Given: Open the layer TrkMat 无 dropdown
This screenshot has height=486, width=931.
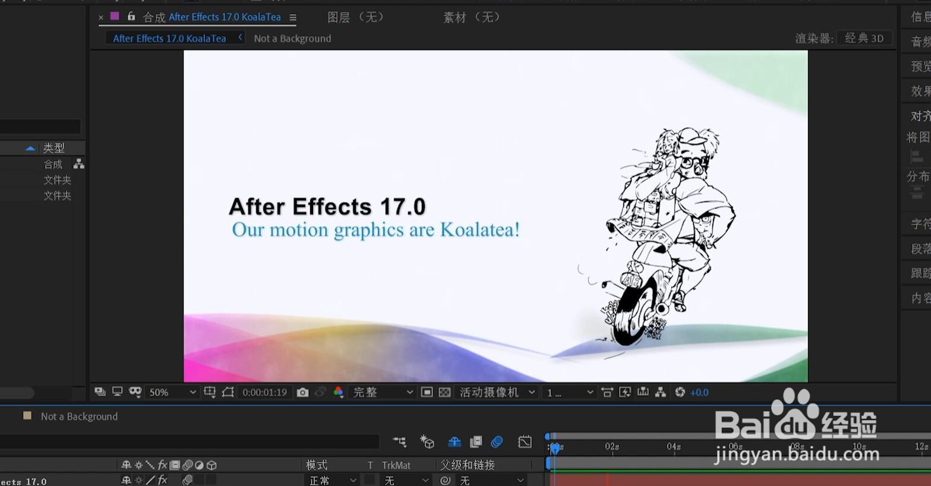Looking at the screenshot, I should coord(406,480).
